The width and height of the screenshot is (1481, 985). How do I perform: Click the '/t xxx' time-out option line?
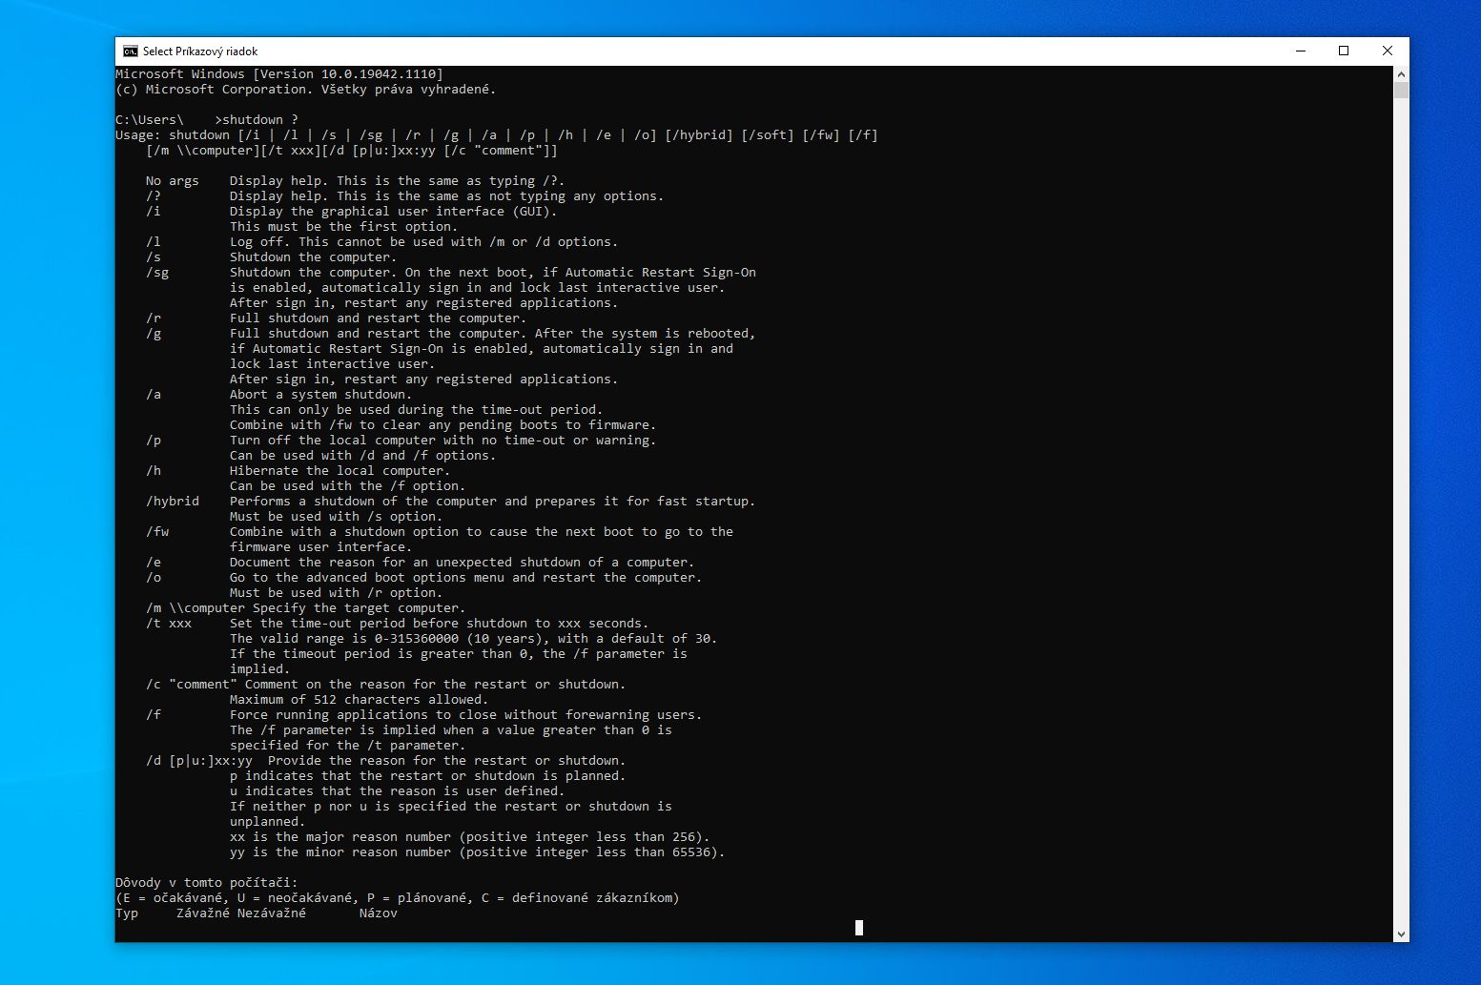[398, 624]
